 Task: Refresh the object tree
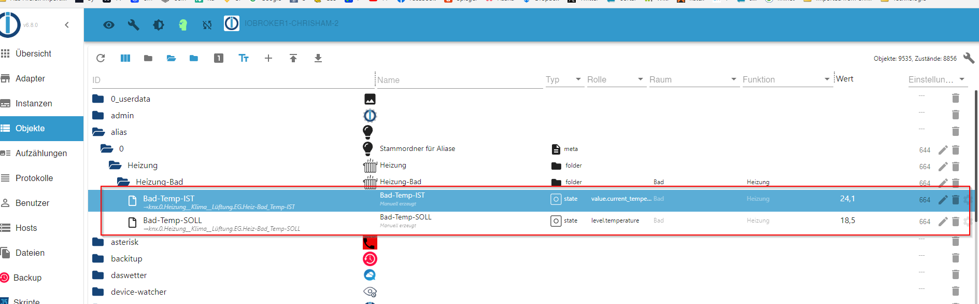click(x=101, y=58)
